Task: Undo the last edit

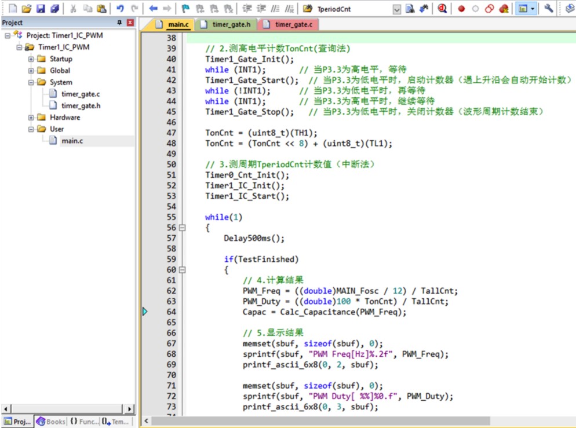Action: click(120, 9)
